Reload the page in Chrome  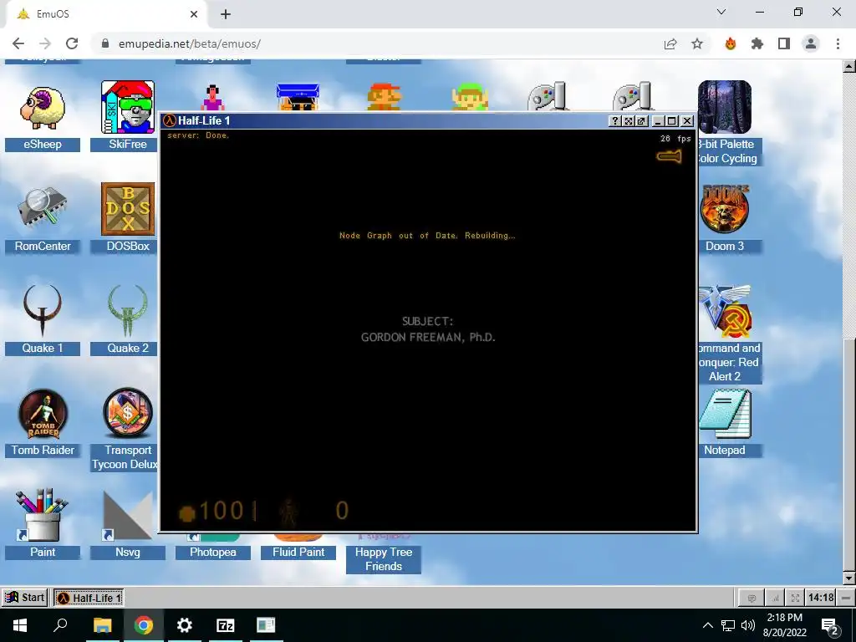[72, 43]
